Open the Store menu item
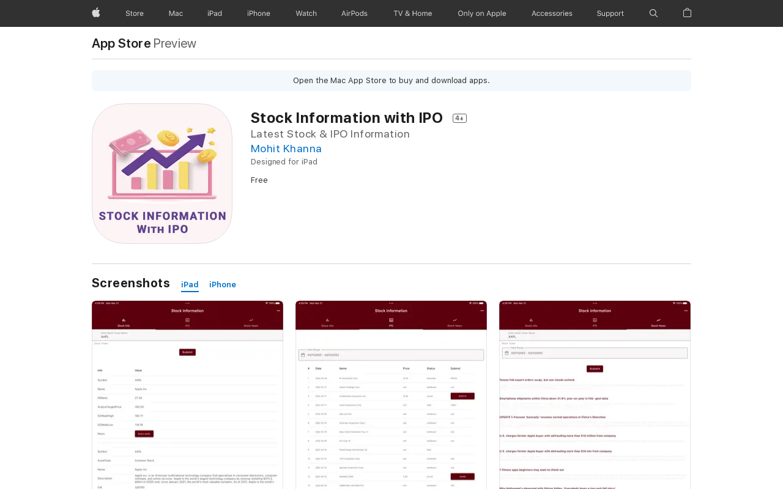Image resolution: width=783 pixels, height=489 pixels. click(135, 13)
